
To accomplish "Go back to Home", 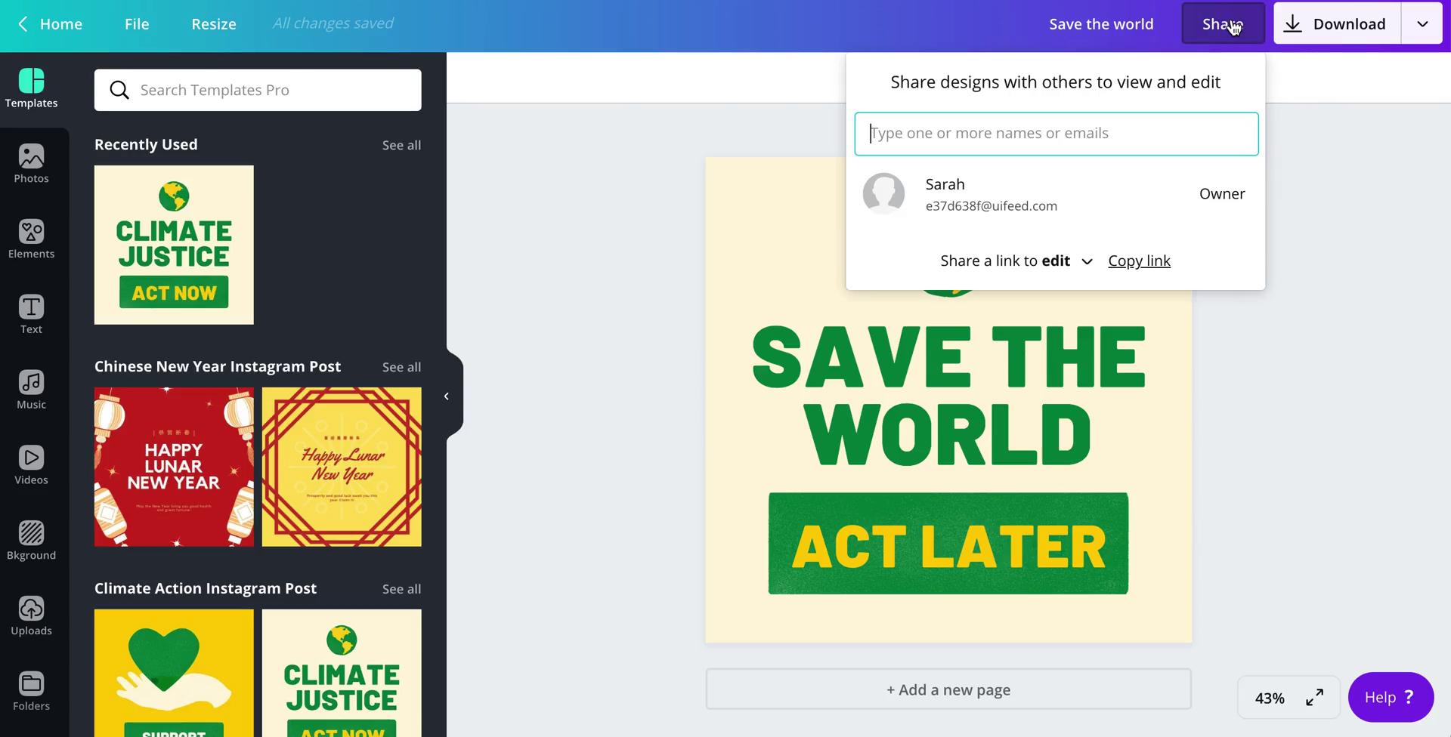I will pos(51,23).
